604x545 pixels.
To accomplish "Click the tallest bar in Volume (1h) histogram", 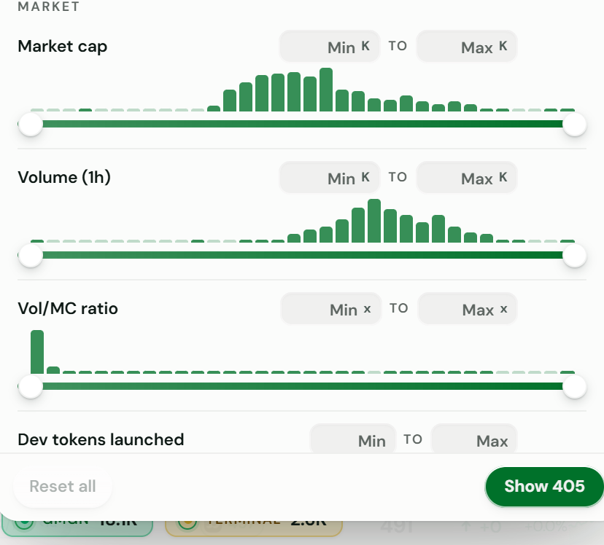I will tap(374, 221).
